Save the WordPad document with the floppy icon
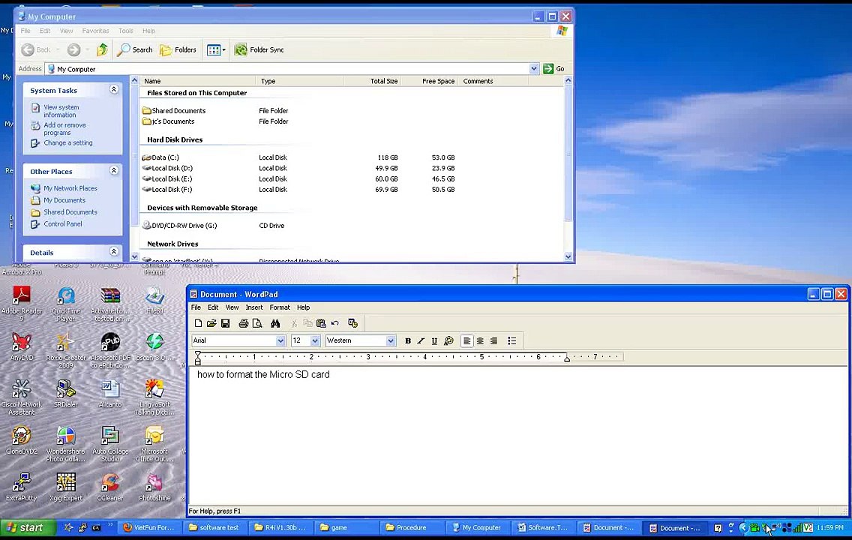The image size is (852, 540). coord(225,323)
